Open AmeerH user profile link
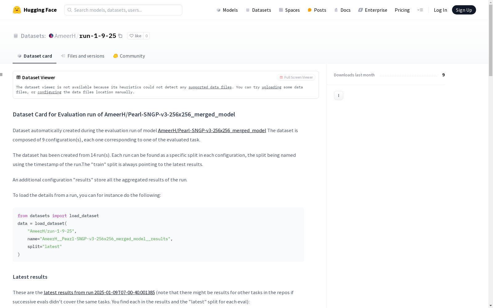Screen dimensions: 493x308 65,36
